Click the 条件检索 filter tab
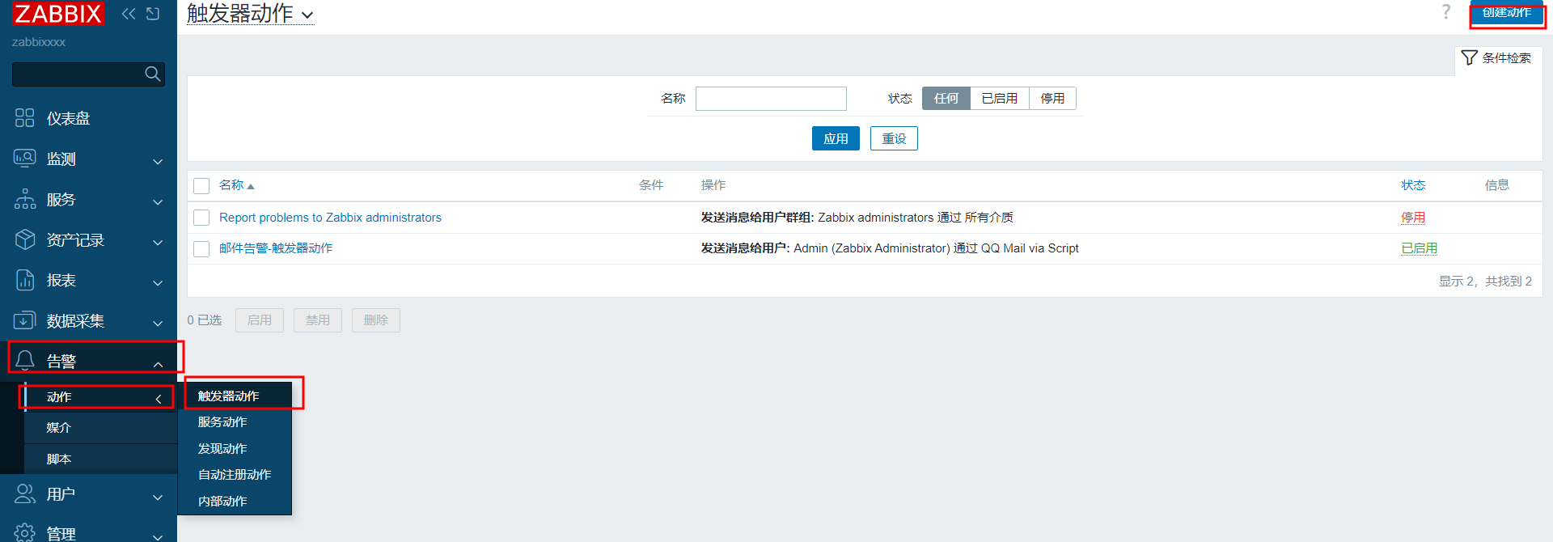This screenshot has height=542, width=1553. click(1498, 58)
